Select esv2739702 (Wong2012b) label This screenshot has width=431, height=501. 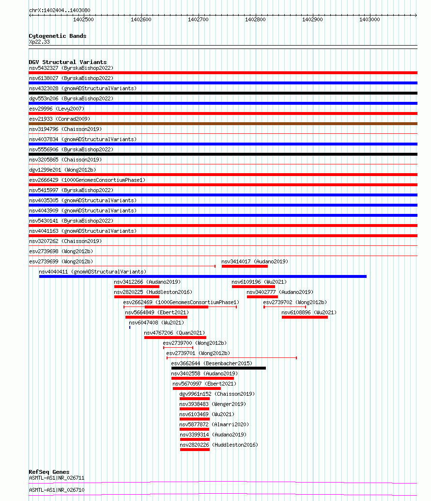point(295,302)
